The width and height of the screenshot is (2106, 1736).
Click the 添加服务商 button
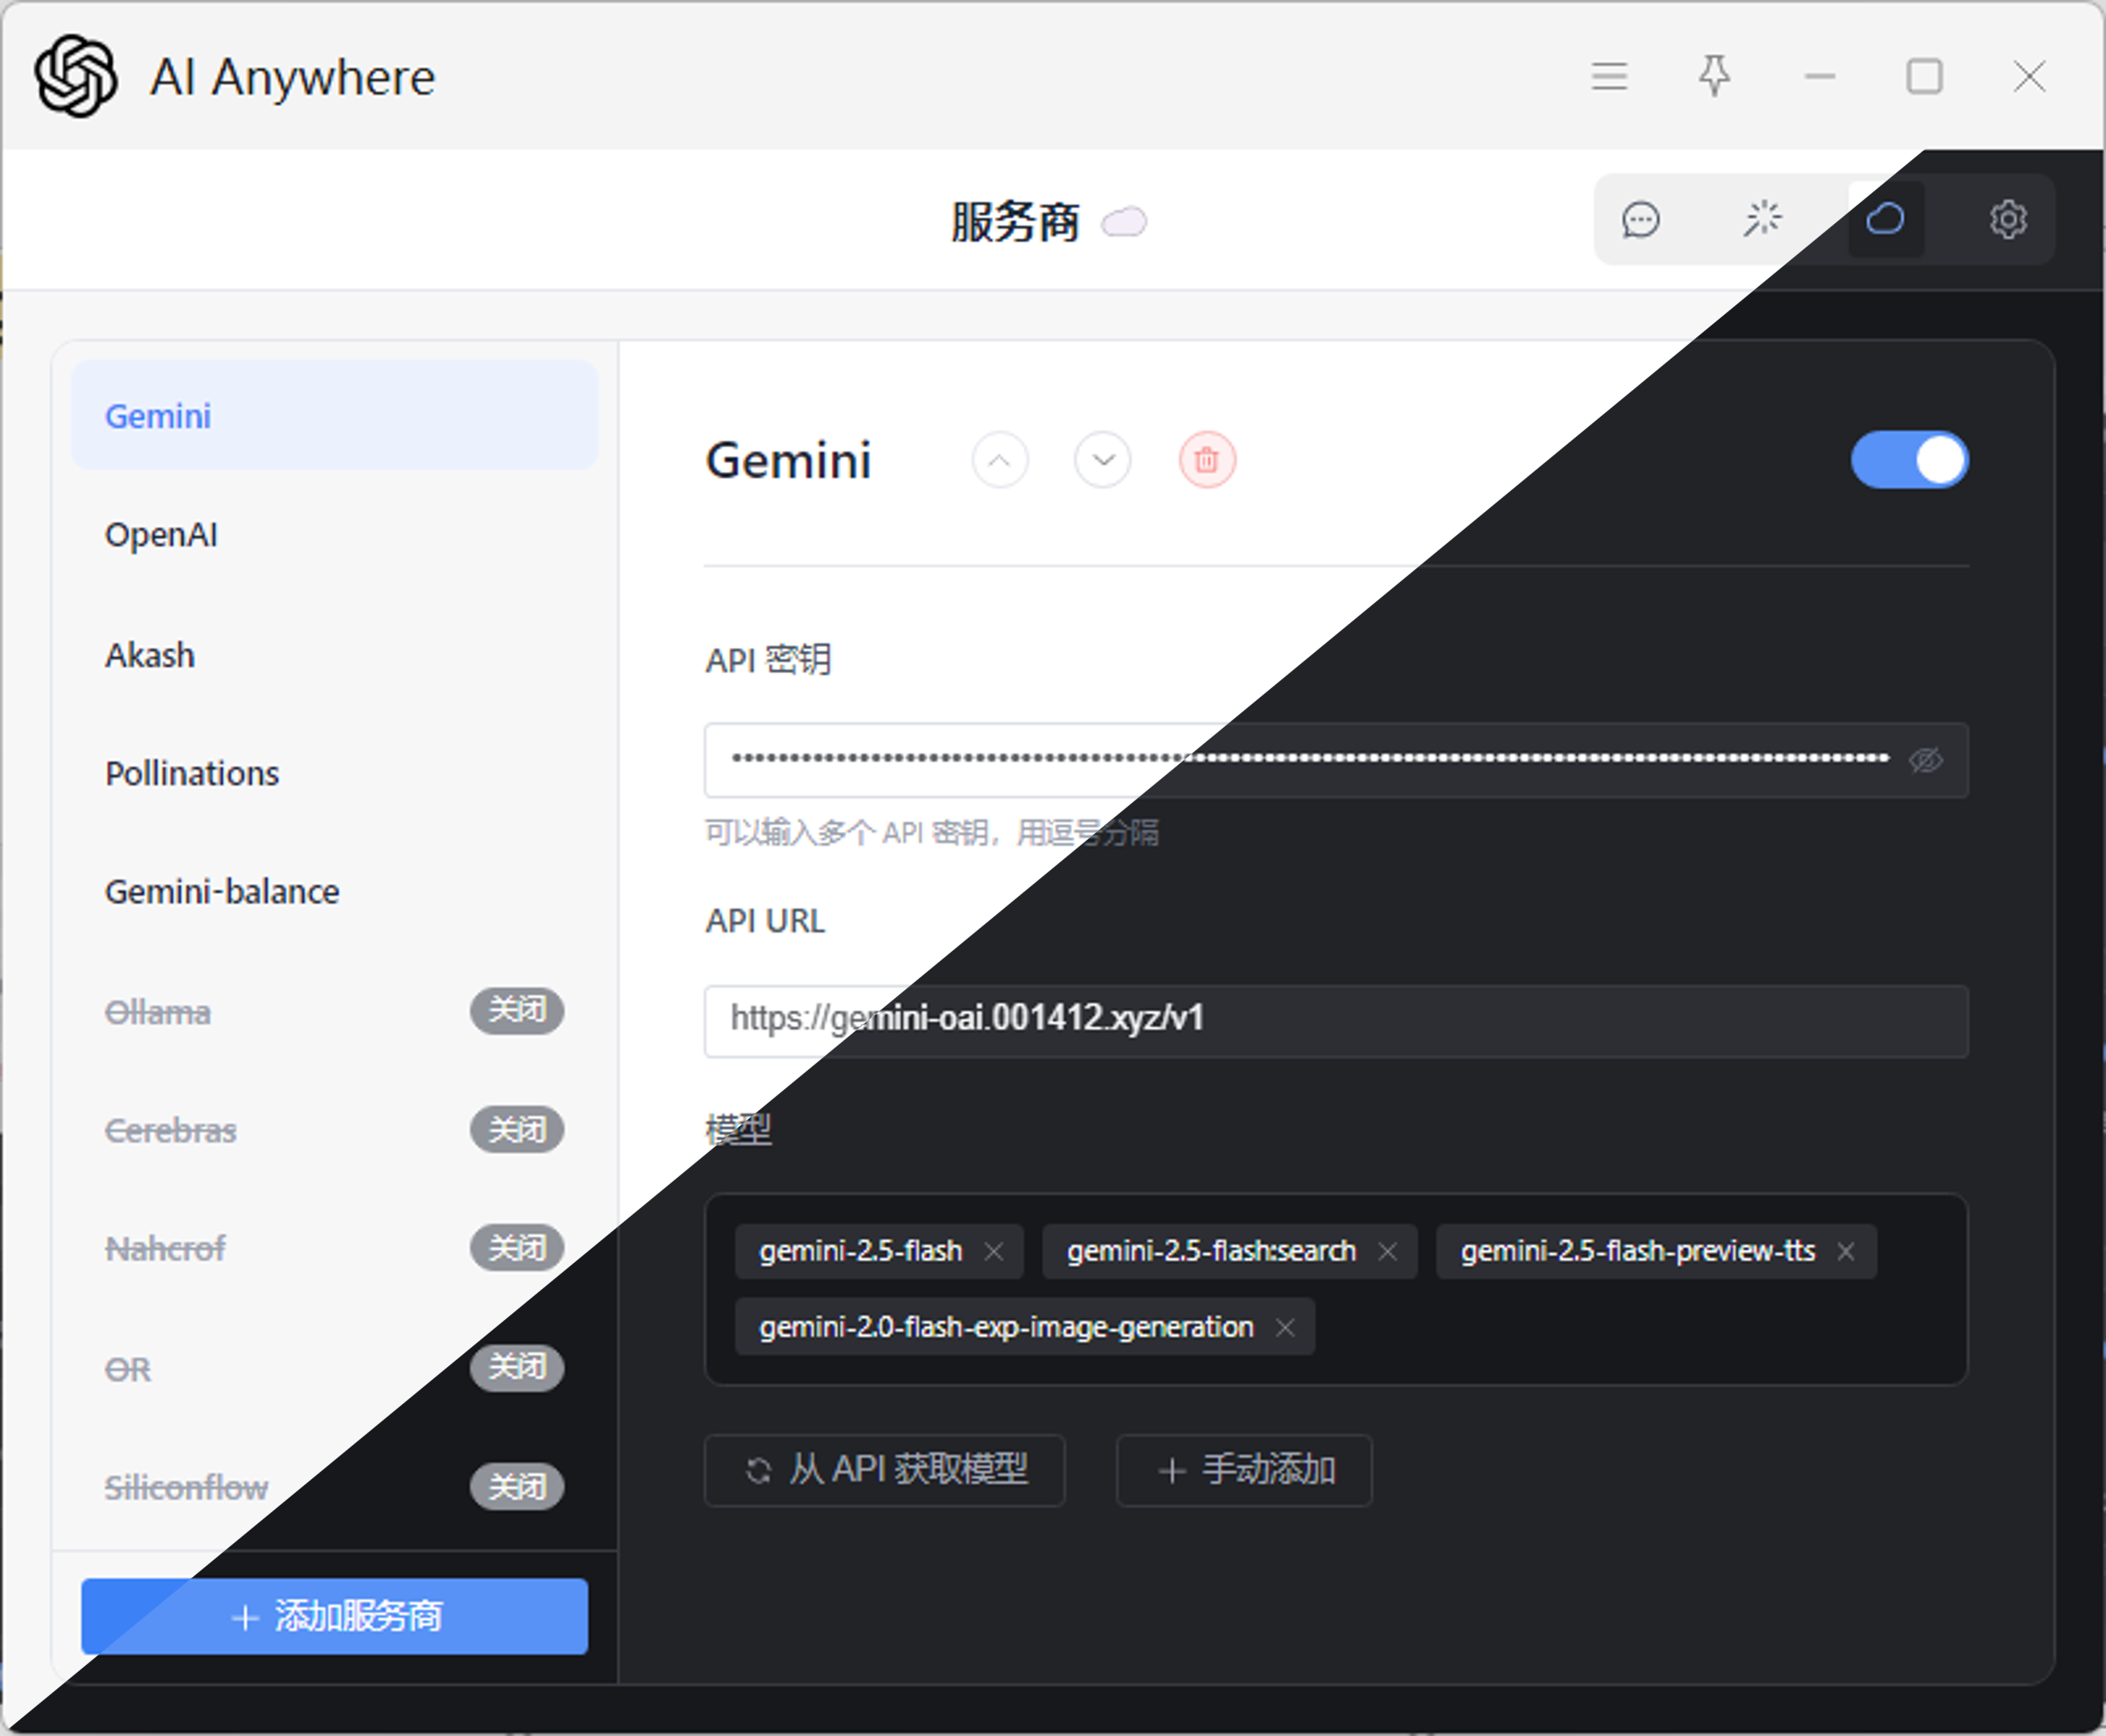335,1616
